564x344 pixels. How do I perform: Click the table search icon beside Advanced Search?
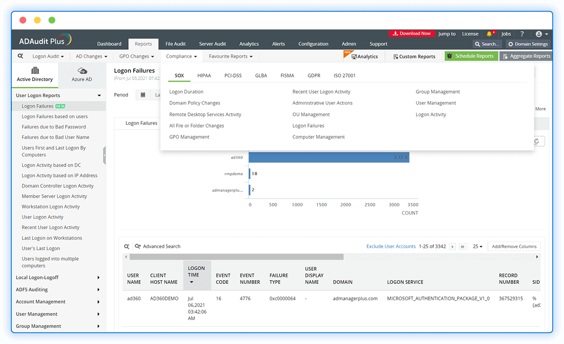click(127, 247)
